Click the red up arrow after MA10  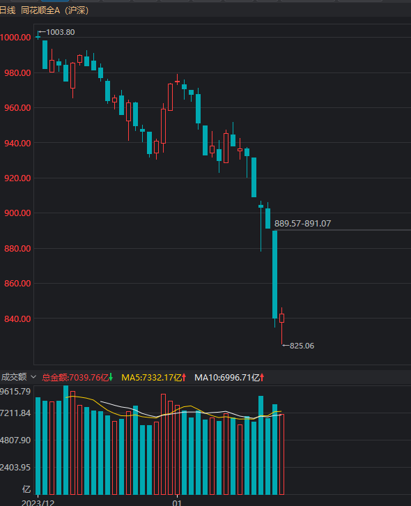[x=262, y=377]
